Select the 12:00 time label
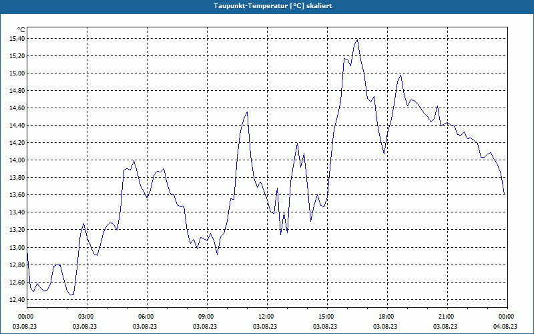534x334 pixels. click(267, 317)
